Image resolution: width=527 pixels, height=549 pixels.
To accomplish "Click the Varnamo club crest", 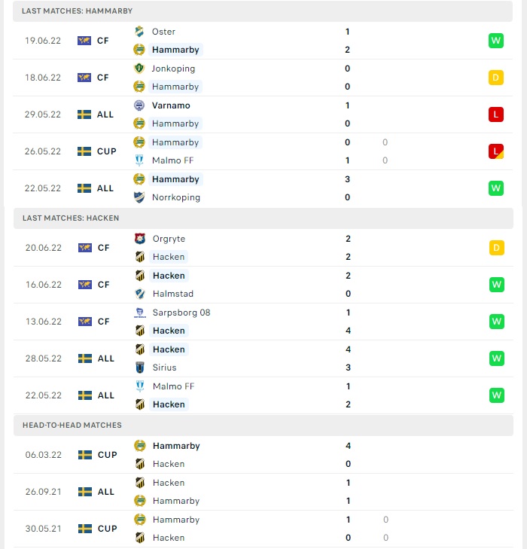I will 139,105.
